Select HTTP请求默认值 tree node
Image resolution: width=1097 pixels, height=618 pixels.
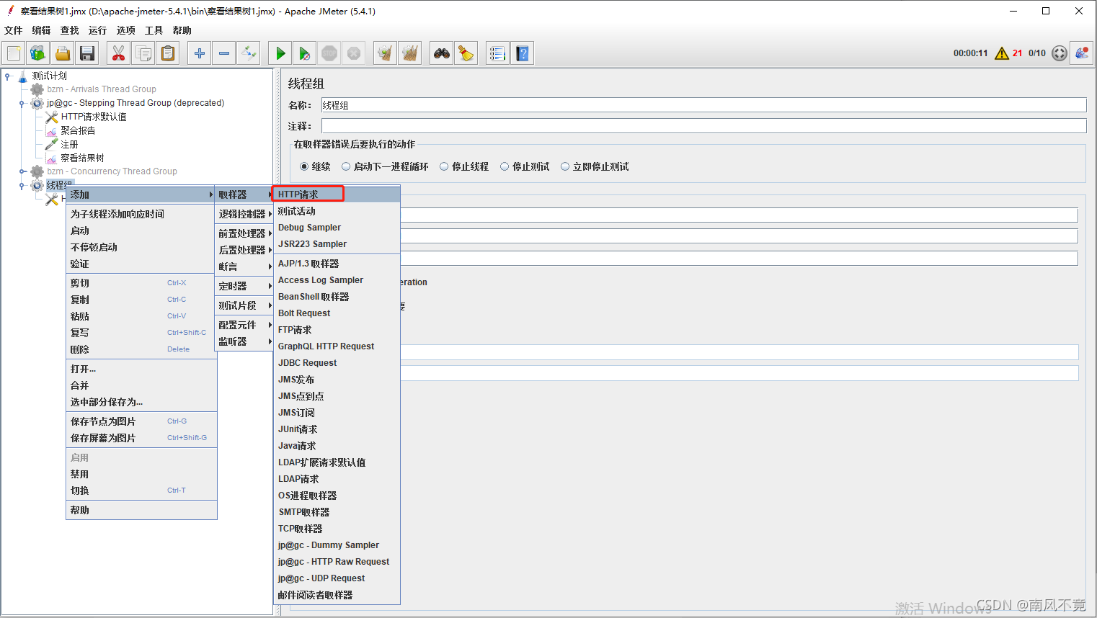(94, 117)
